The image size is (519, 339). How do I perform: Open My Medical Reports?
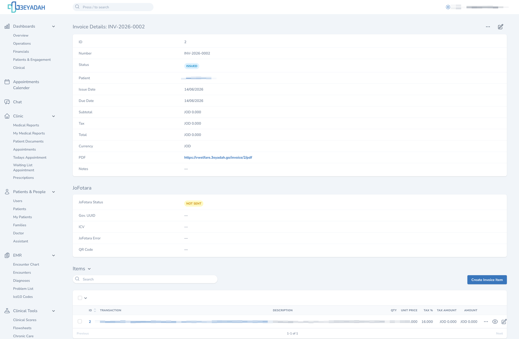(x=29, y=133)
